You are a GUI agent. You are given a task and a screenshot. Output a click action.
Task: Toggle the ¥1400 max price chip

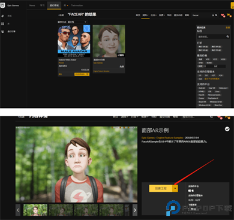pyautogui.click(x=209, y=63)
